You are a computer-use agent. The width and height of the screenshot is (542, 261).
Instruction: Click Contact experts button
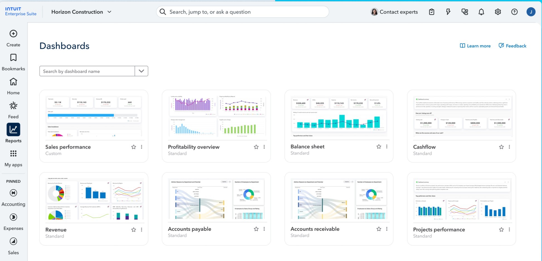[x=394, y=12]
